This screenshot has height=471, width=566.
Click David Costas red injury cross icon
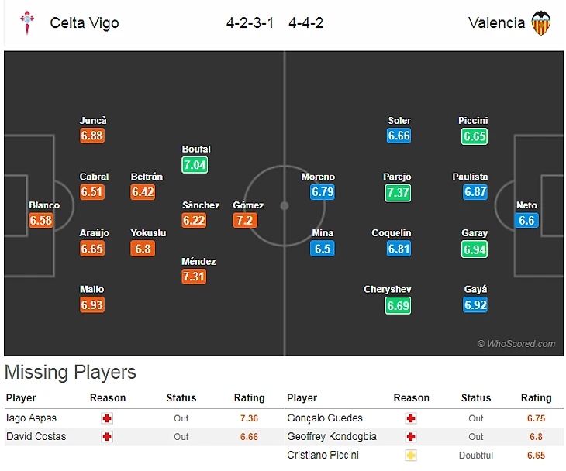(x=107, y=437)
